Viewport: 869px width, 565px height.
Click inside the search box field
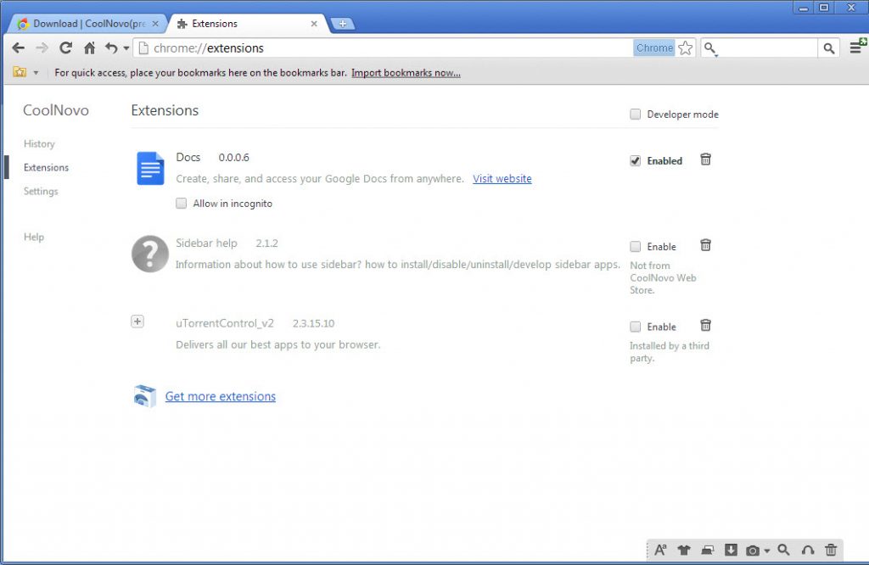tap(768, 48)
